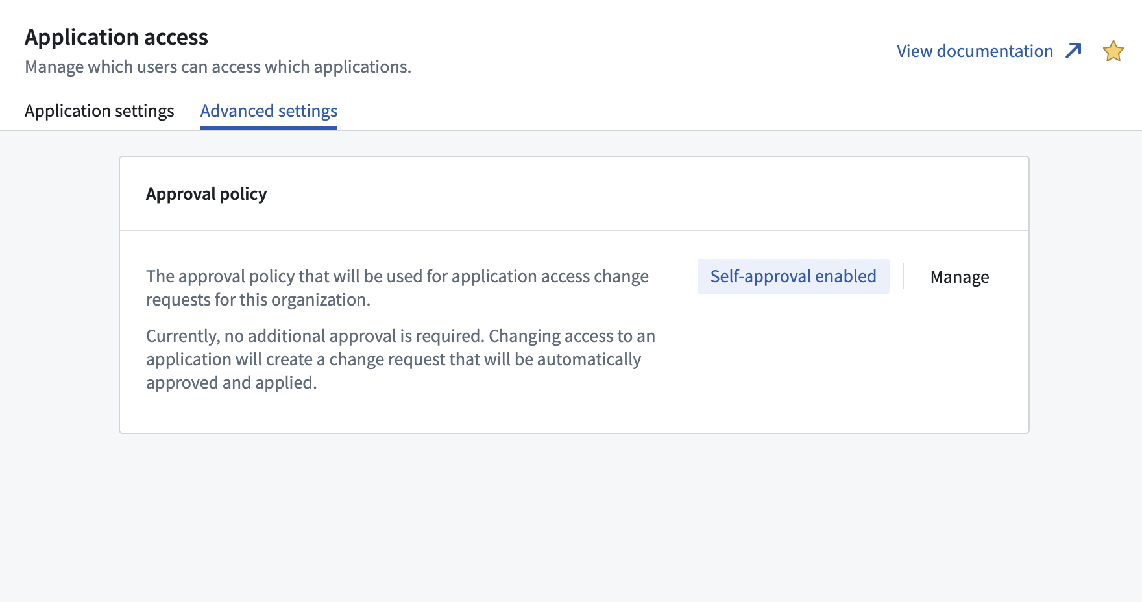Click the Self-approval enabled badge

(x=793, y=276)
